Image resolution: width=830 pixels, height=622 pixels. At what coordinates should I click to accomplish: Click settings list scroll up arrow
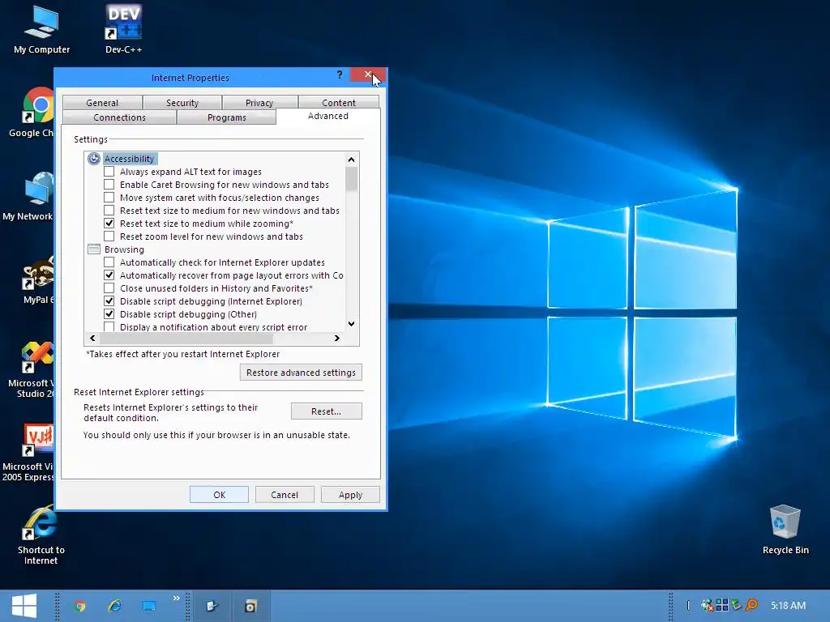352,160
